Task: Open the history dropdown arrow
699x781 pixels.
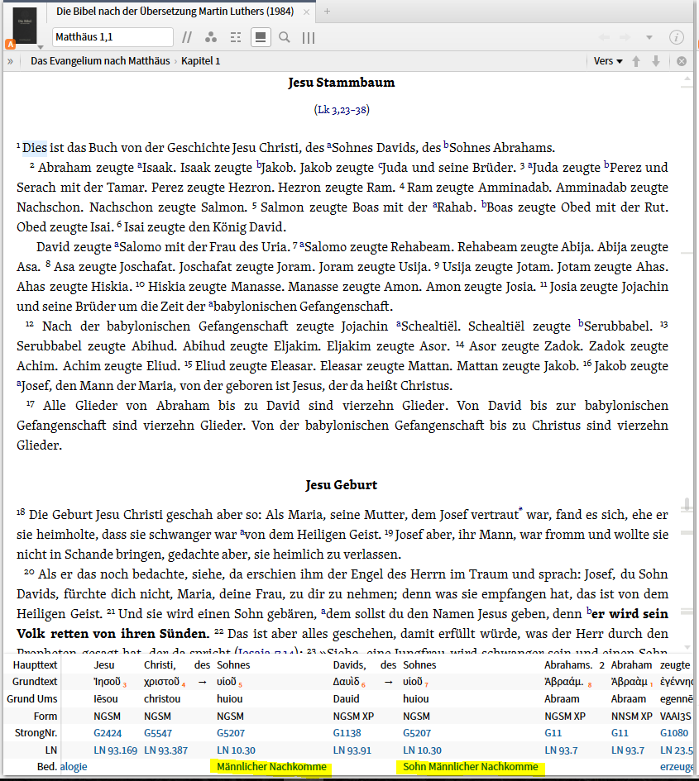Action: click(x=649, y=37)
